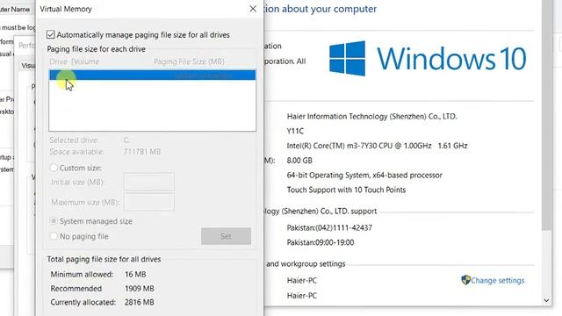Click Touch Support with 10 Touch Points
Image resolution: width=562 pixels, height=316 pixels.
tap(346, 190)
